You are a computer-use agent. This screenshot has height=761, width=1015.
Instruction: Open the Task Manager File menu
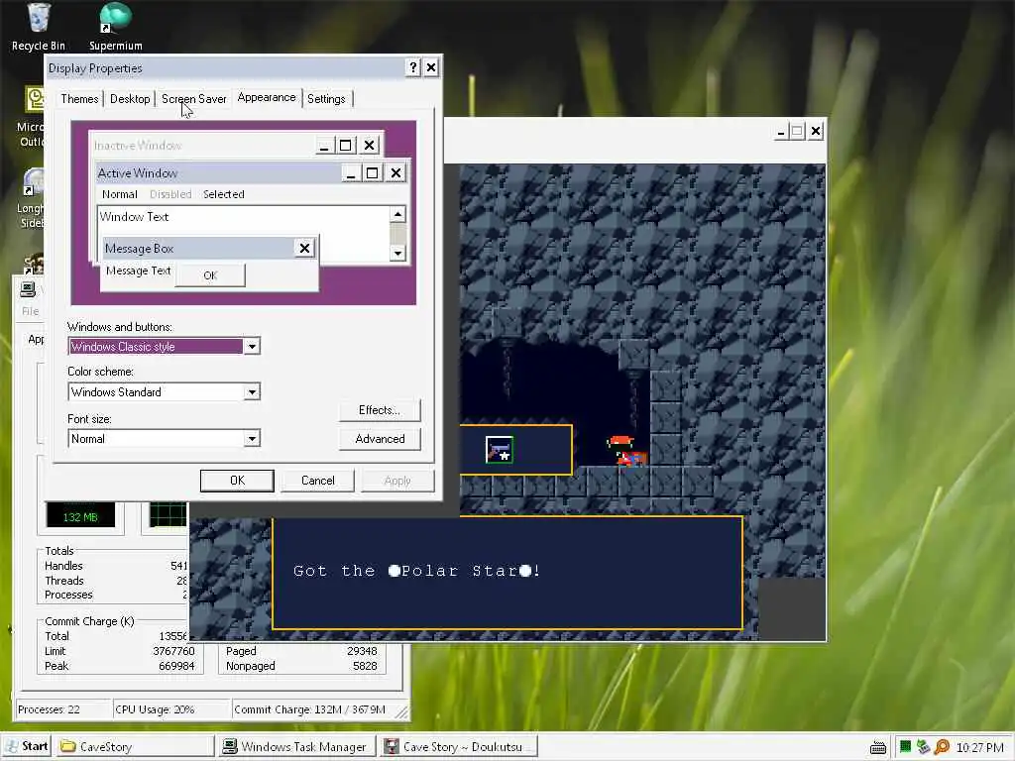[30, 311]
